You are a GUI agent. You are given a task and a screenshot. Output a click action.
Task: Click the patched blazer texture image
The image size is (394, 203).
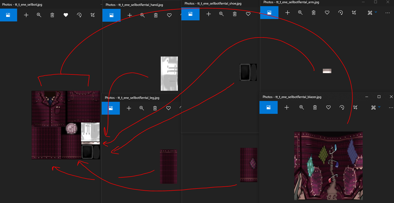(x=328, y=166)
